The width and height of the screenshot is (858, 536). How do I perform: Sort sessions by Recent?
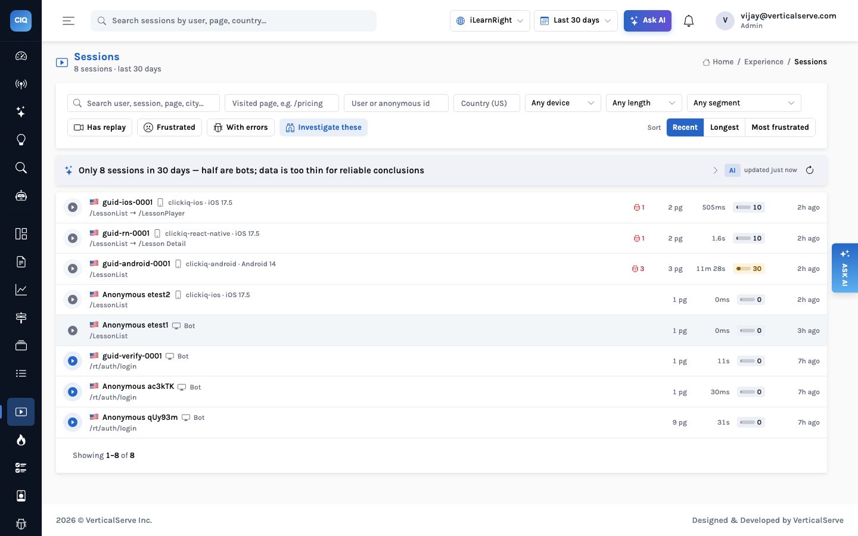coord(685,127)
